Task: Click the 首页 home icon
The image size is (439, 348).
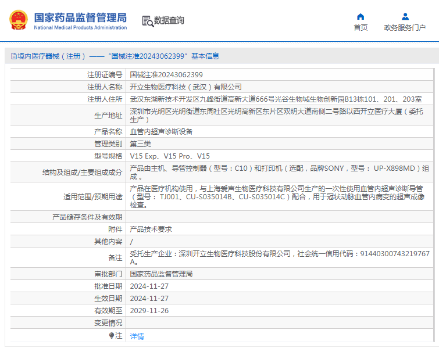Action: pyautogui.click(x=361, y=17)
